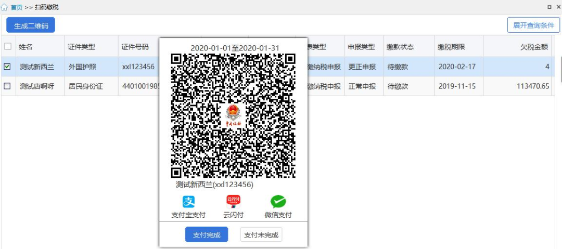The height and width of the screenshot is (249, 562).
Task: Click 展开查询条件 button
Action: tap(533, 25)
